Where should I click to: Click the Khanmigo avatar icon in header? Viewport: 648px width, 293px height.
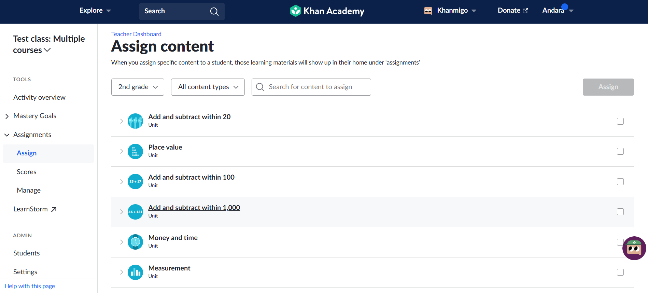tap(428, 11)
